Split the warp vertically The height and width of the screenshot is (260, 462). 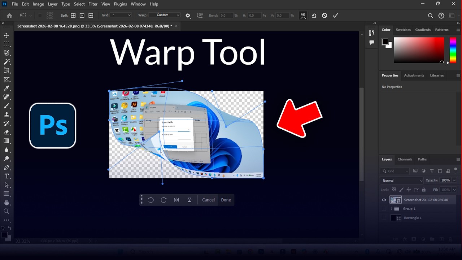tap(82, 16)
